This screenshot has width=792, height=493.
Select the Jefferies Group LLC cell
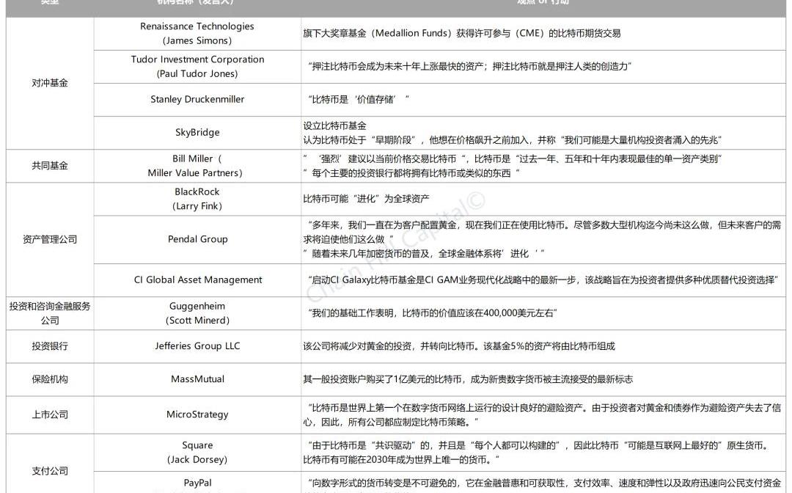[197, 346]
